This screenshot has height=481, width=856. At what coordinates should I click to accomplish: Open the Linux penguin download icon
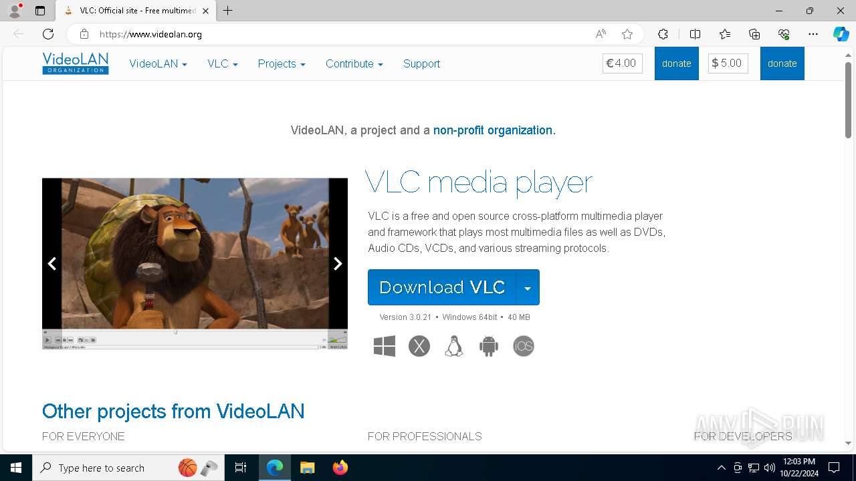[x=454, y=346]
